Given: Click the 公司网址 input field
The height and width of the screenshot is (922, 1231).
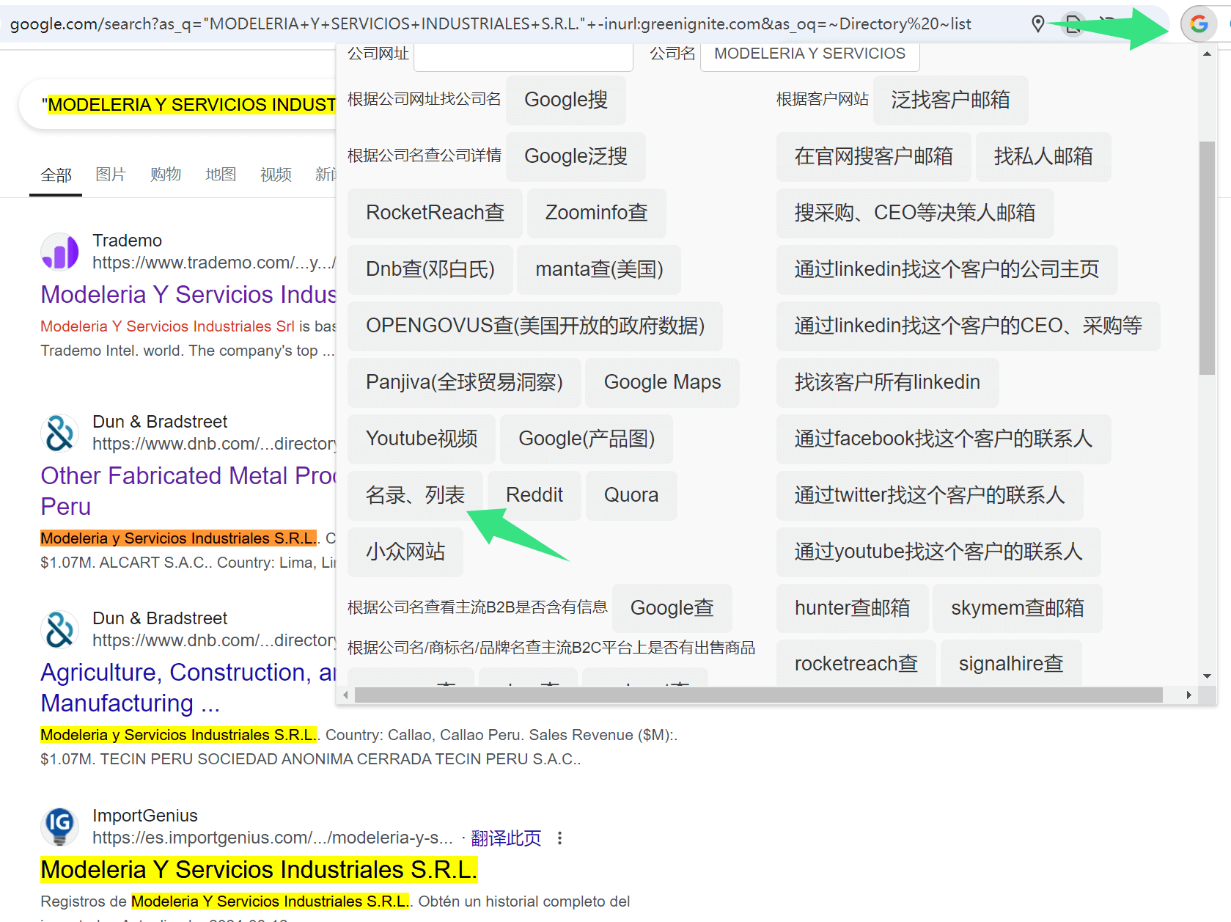Looking at the screenshot, I should point(523,56).
